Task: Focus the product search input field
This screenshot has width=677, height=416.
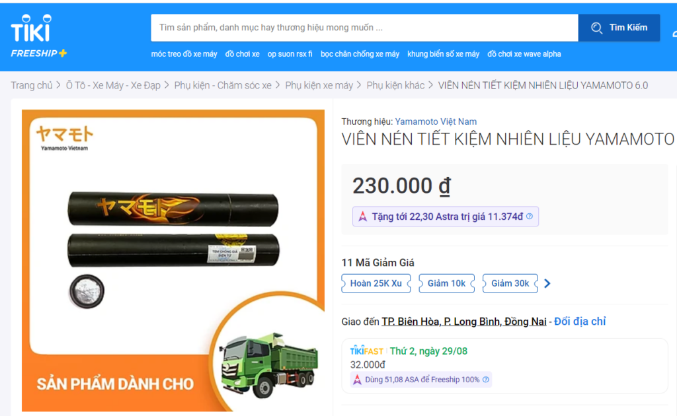Action: point(364,28)
